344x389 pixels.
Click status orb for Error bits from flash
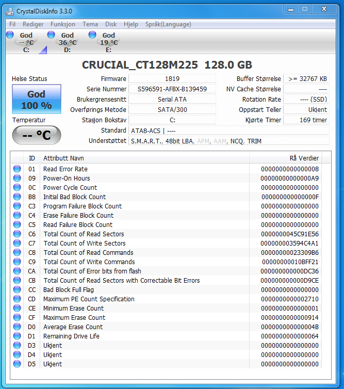tap(17, 271)
